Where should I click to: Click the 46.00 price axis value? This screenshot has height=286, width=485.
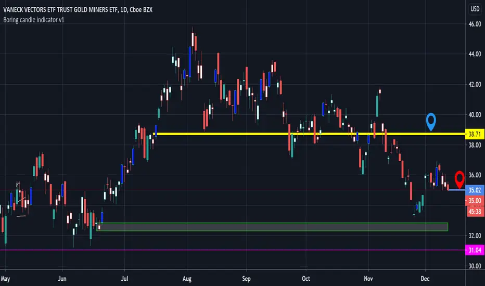(475, 24)
